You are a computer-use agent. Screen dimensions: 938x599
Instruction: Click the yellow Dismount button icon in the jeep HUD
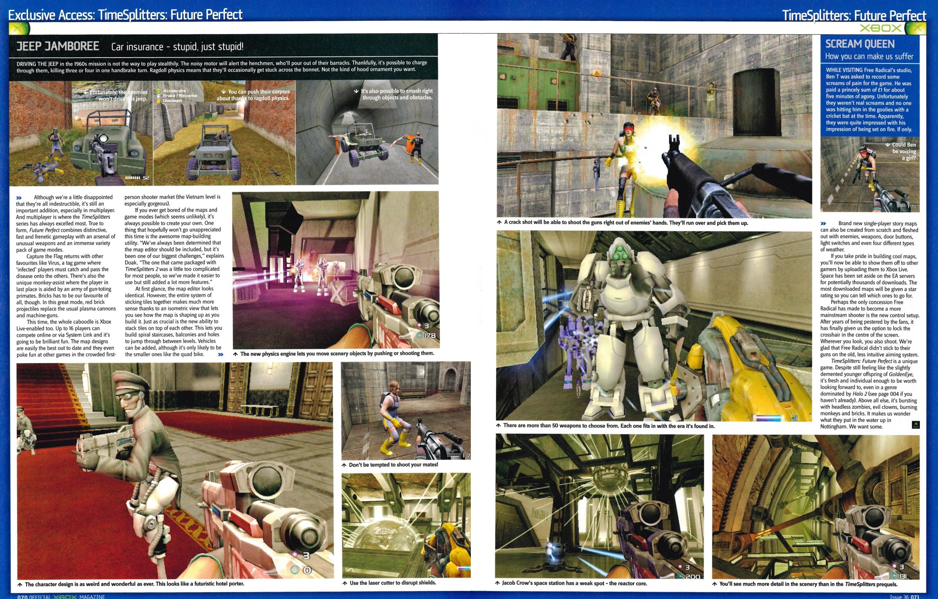tap(159, 101)
